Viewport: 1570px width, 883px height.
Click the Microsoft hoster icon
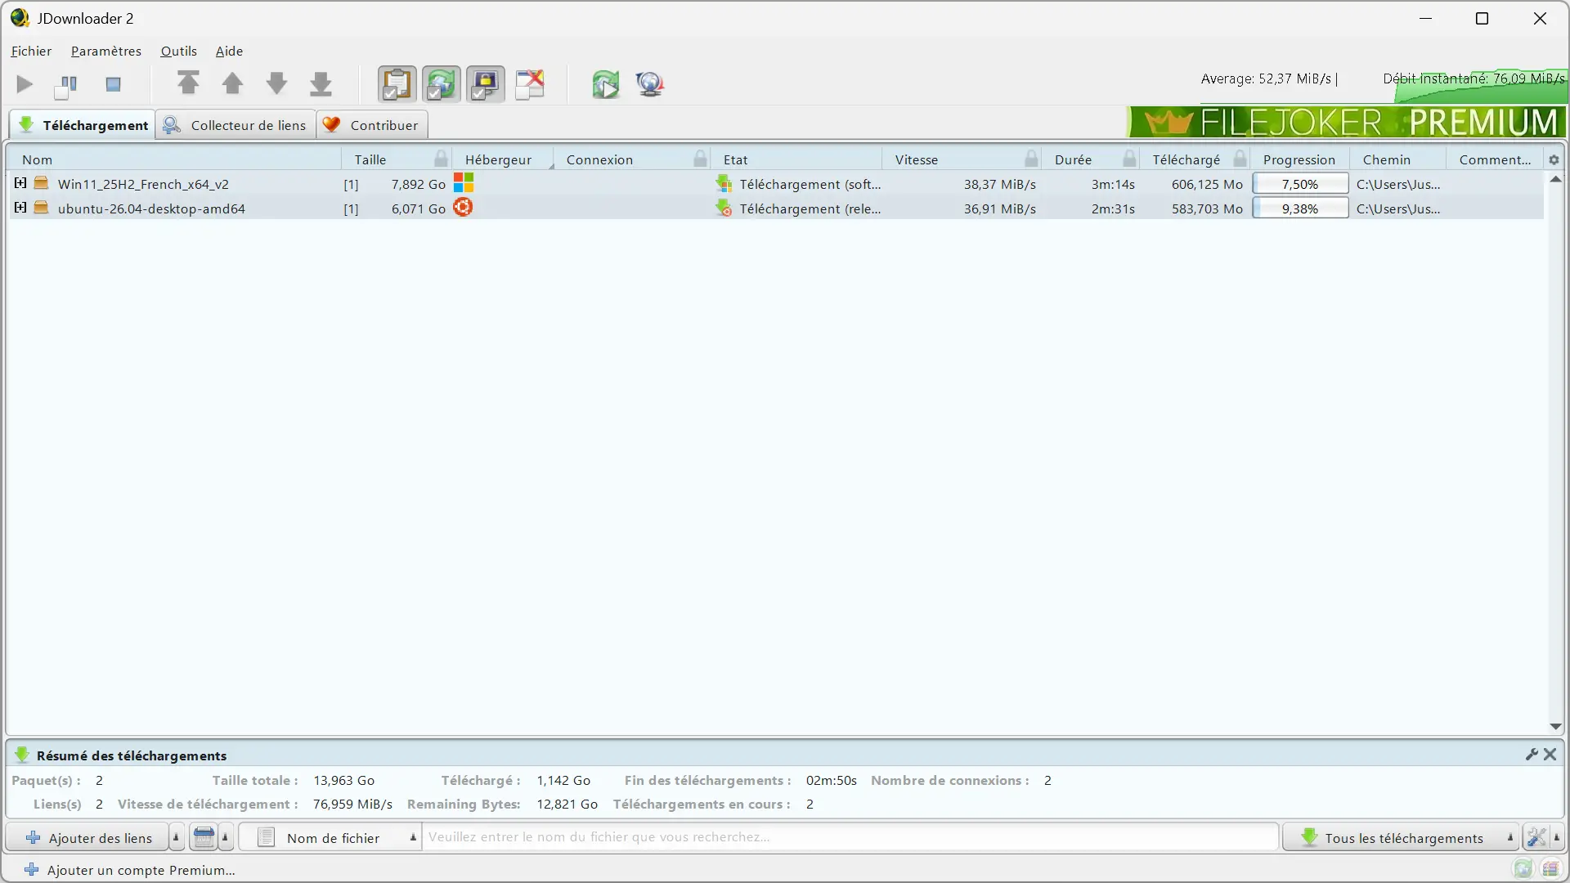click(464, 182)
